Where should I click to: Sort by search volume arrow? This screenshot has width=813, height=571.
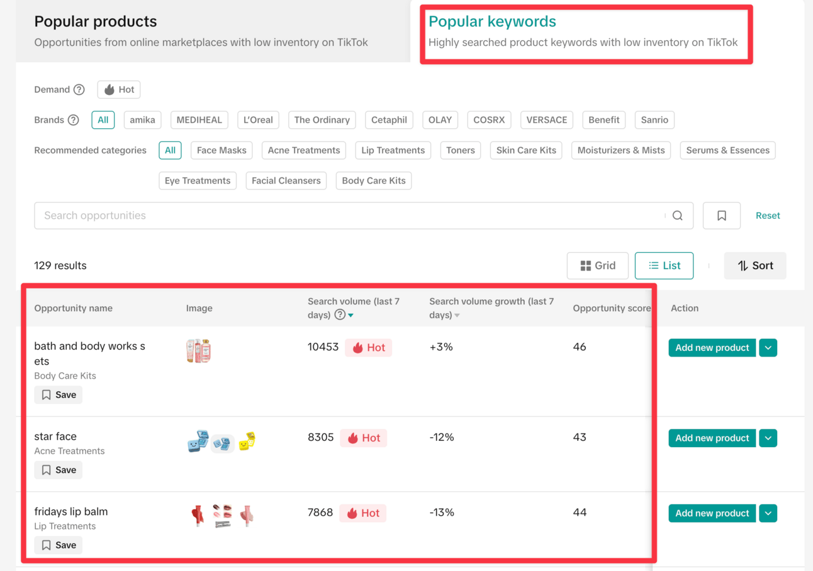click(x=351, y=316)
